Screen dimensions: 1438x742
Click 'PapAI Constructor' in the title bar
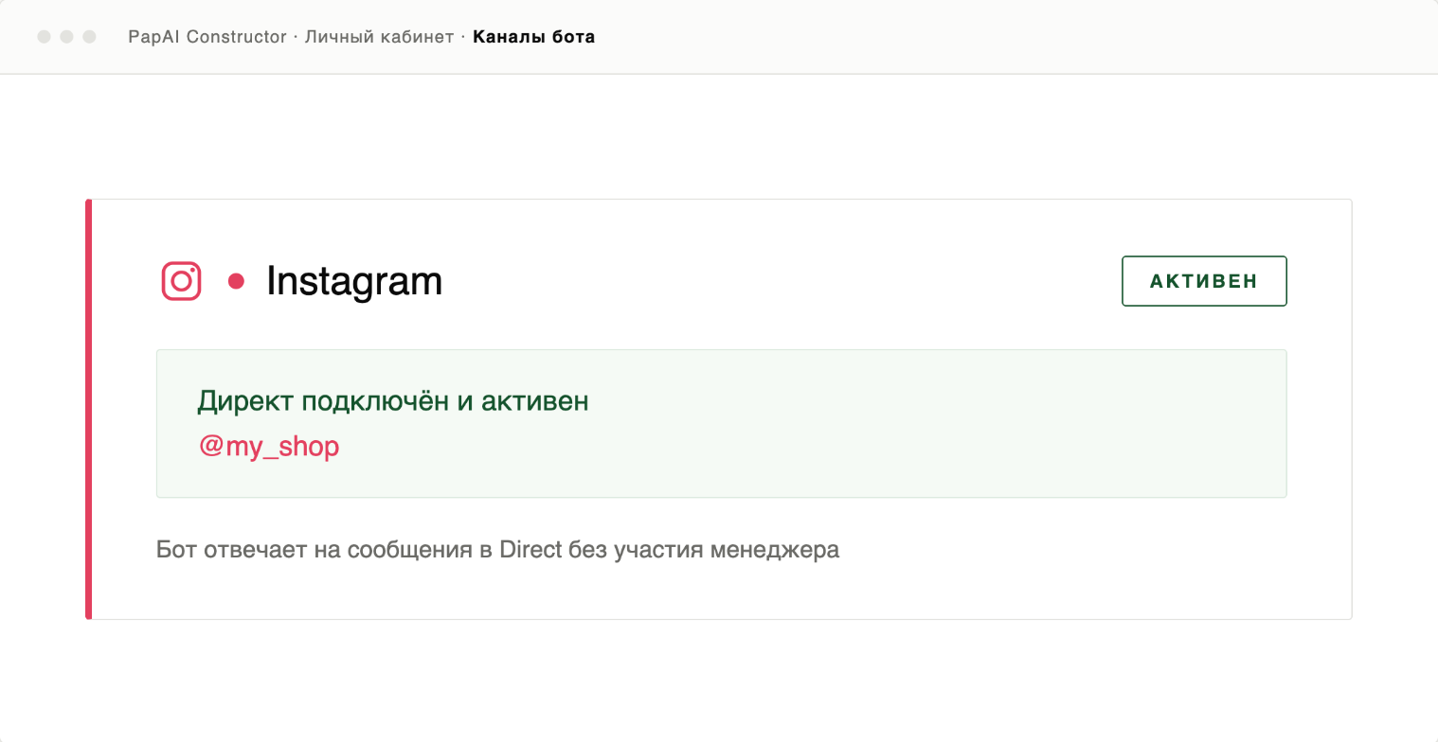point(207,37)
